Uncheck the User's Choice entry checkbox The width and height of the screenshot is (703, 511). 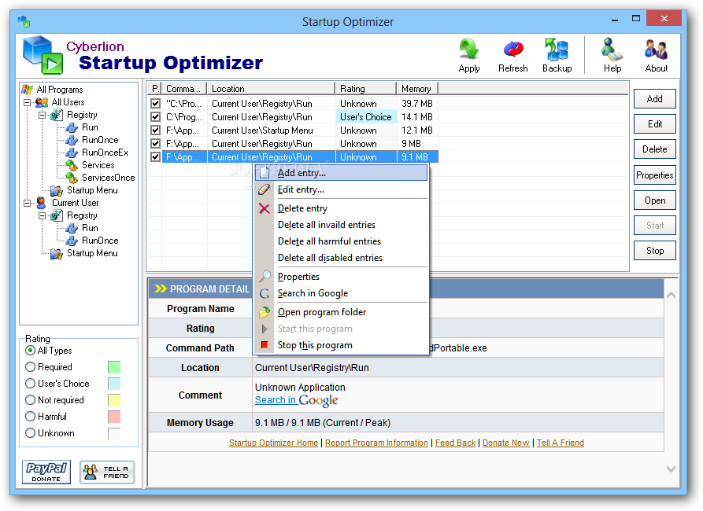[x=155, y=117]
